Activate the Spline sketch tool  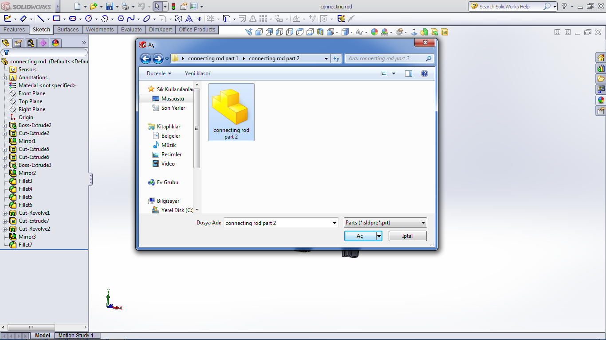[130, 19]
